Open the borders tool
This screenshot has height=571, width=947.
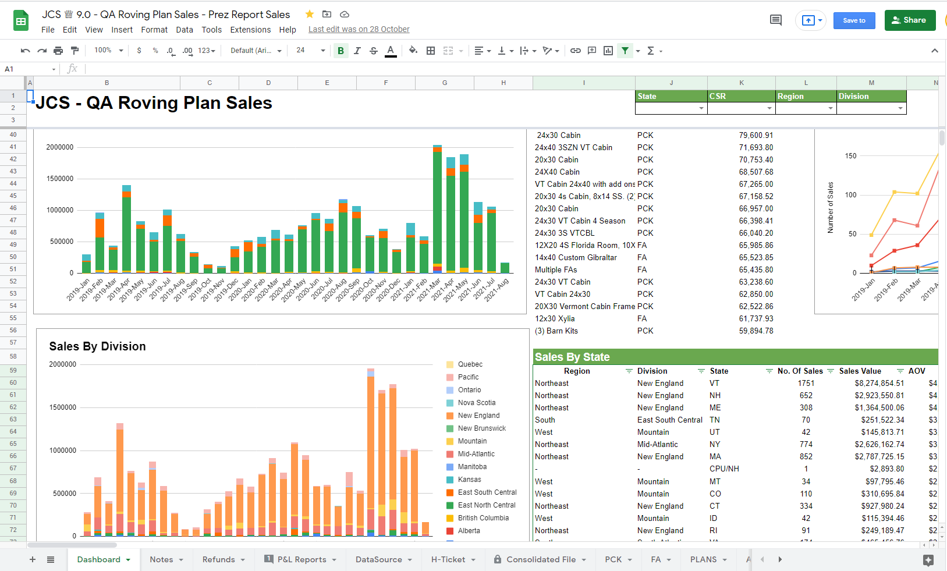tap(431, 51)
